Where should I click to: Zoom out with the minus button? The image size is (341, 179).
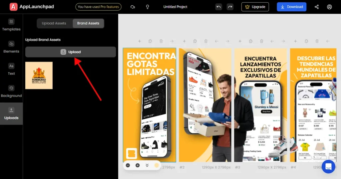(128, 165)
